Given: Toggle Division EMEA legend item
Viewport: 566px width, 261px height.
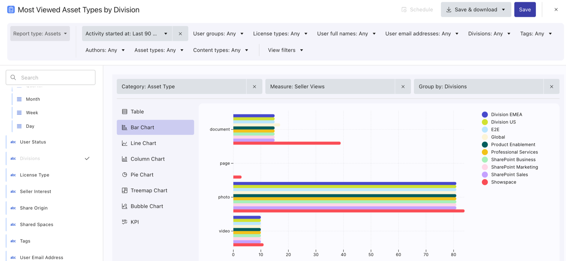Looking at the screenshot, I should (x=506, y=114).
